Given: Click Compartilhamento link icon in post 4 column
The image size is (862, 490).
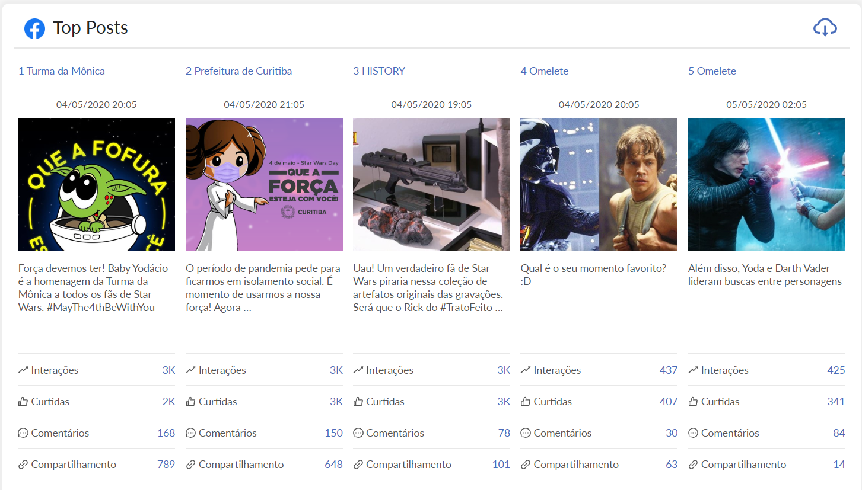Looking at the screenshot, I should tap(525, 465).
